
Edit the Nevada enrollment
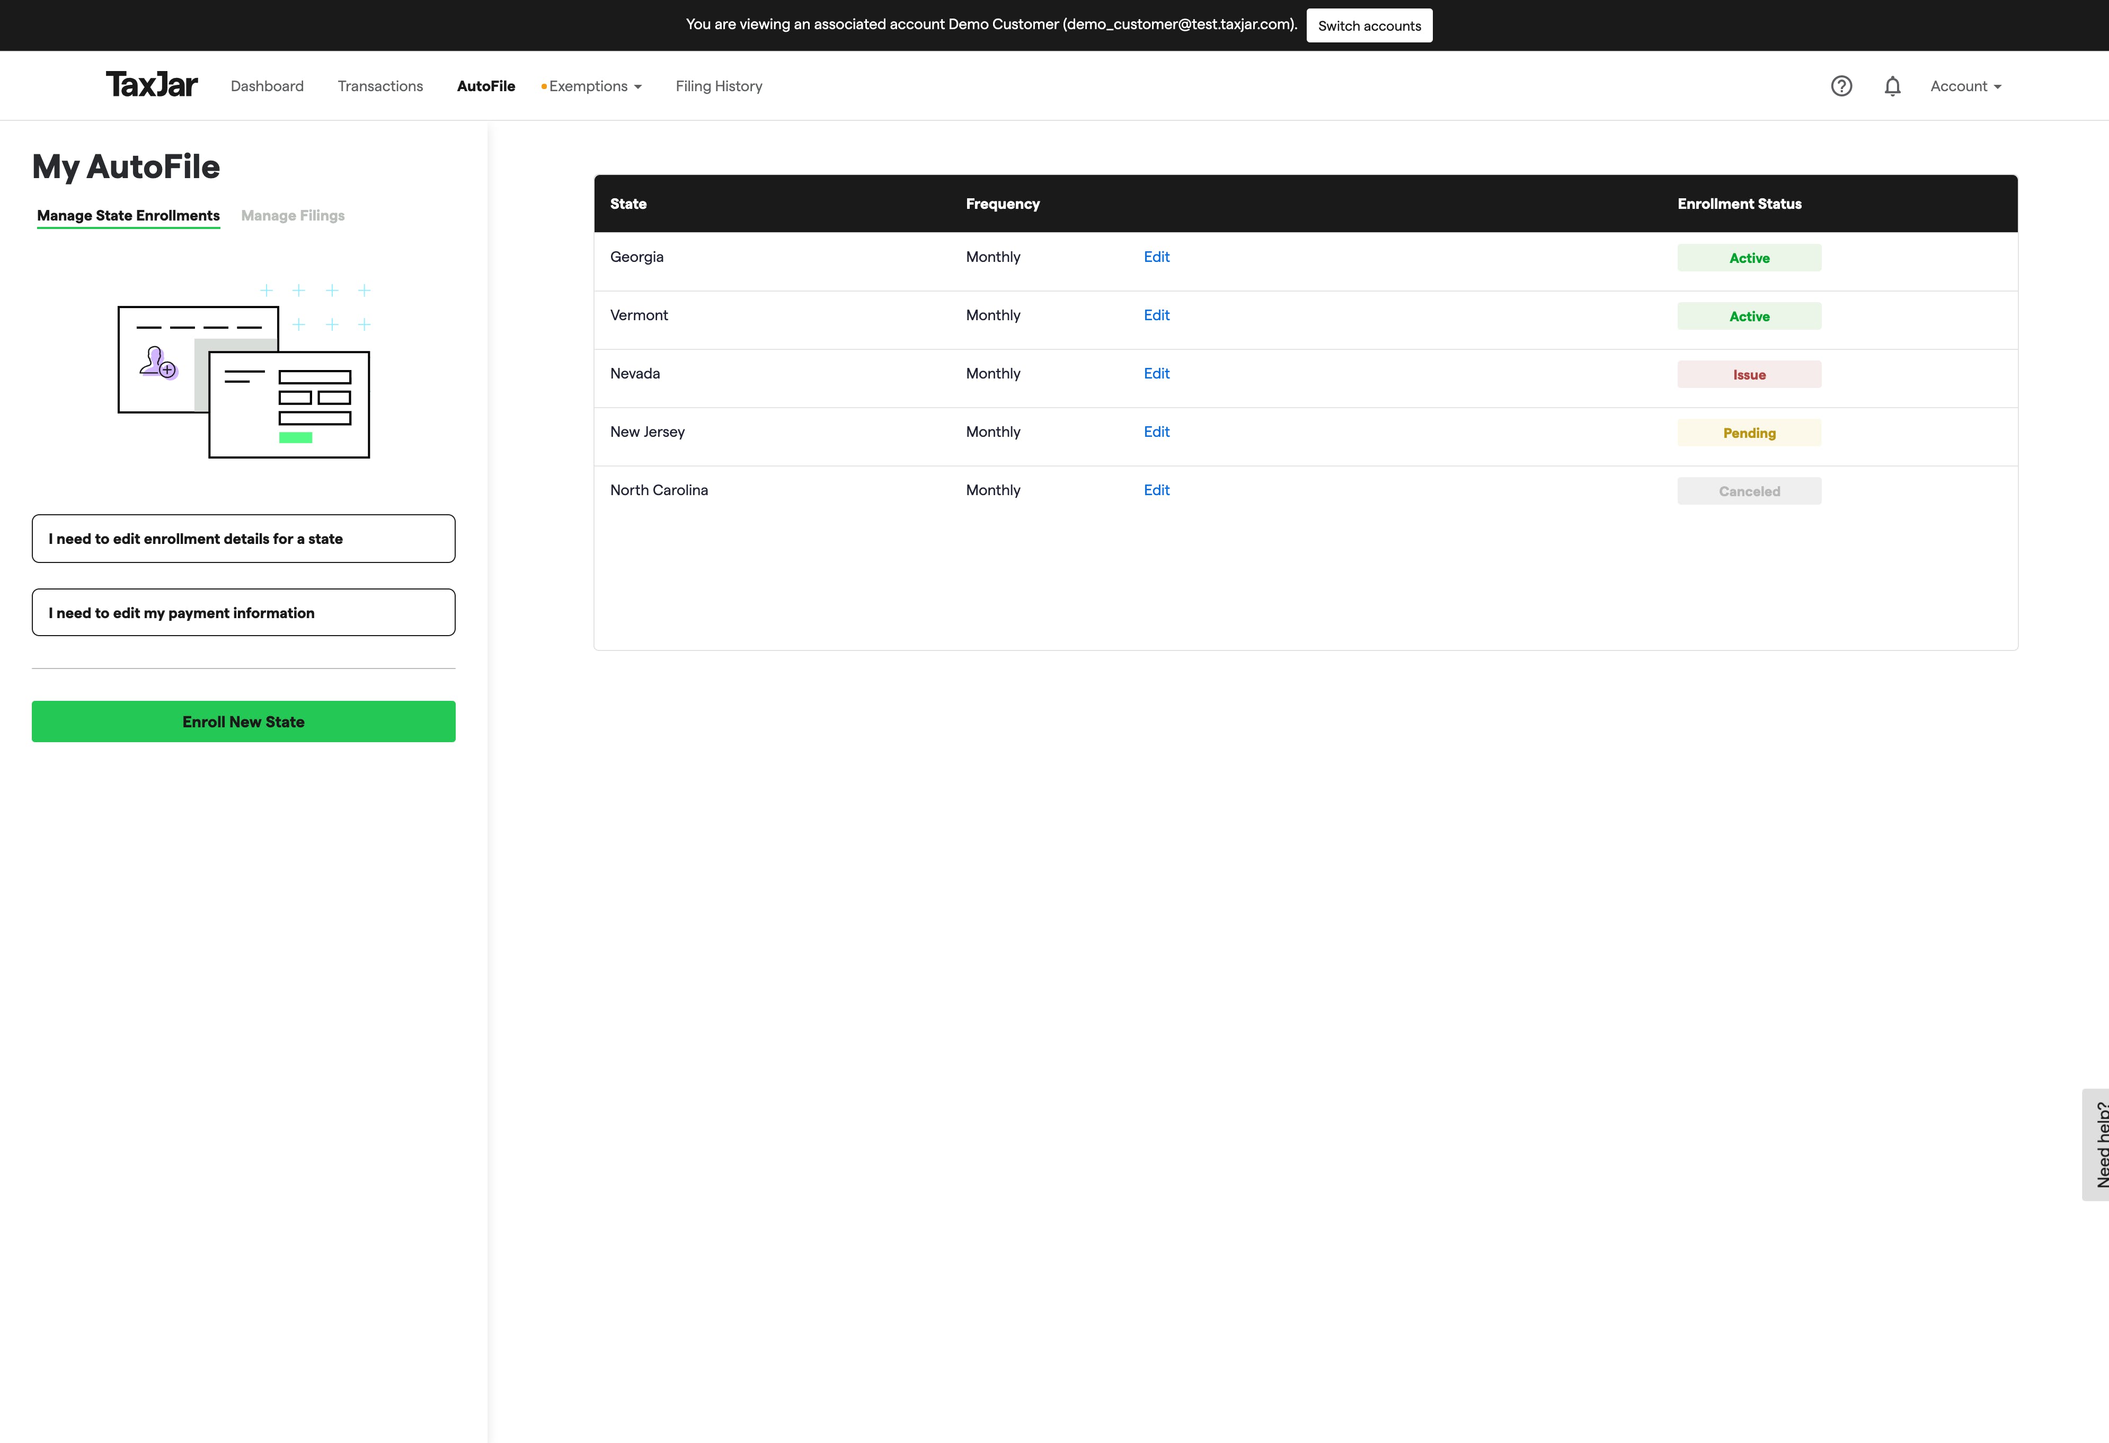click(x=1156, y=373)
